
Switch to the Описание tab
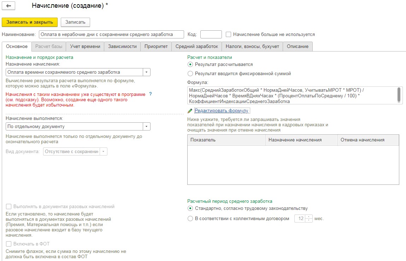(298, 47)
